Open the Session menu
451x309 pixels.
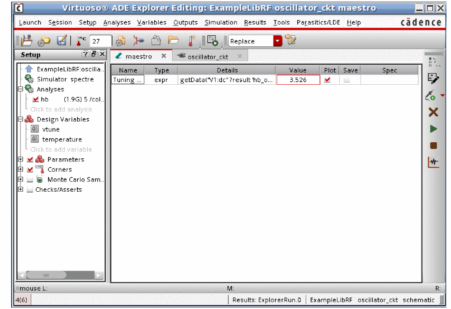[60, 22]
